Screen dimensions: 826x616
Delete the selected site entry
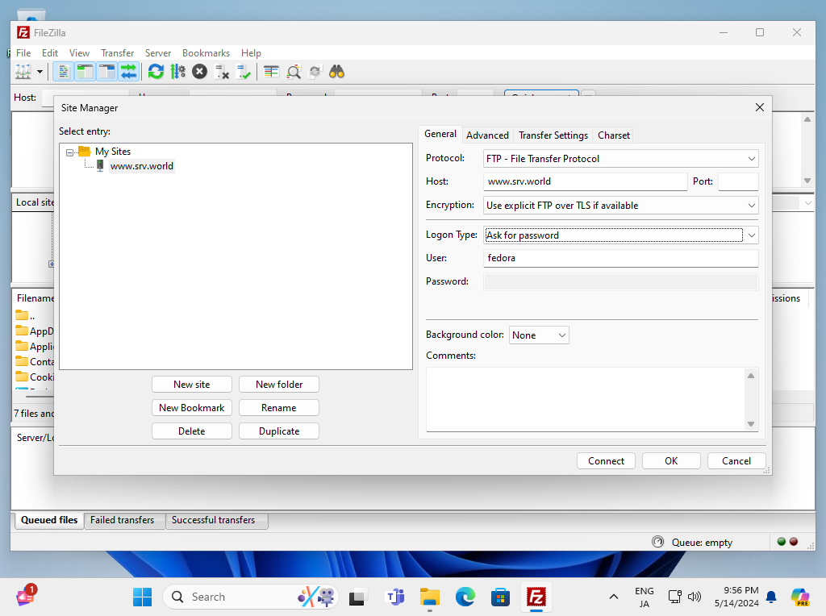[192, 431]
